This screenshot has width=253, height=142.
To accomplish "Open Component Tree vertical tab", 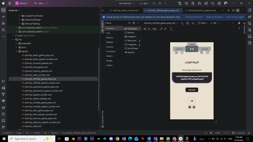I will pos(102,119).
